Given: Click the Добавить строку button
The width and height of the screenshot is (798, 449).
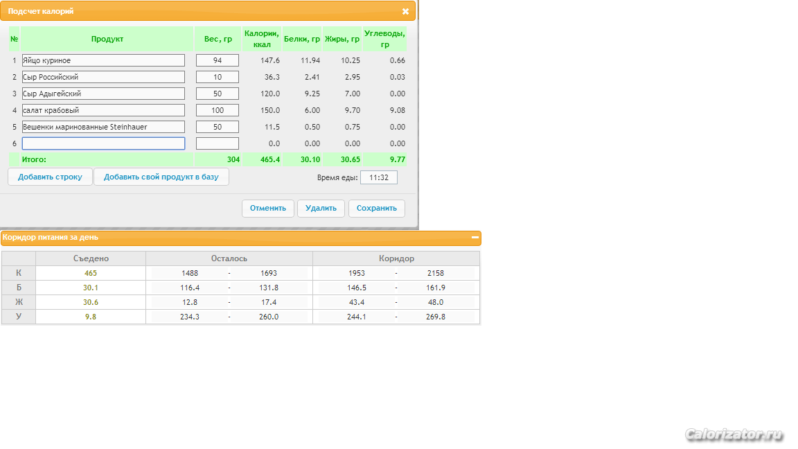Looking at the screenshot, I should click(x=50, y=177).
